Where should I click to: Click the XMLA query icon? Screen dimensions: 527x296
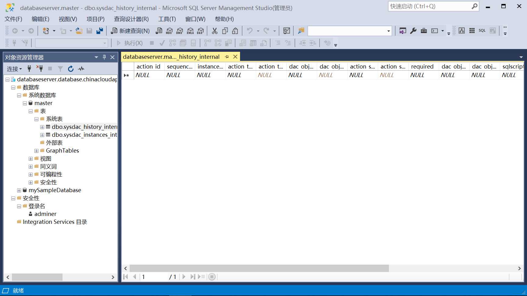point(190,31)
